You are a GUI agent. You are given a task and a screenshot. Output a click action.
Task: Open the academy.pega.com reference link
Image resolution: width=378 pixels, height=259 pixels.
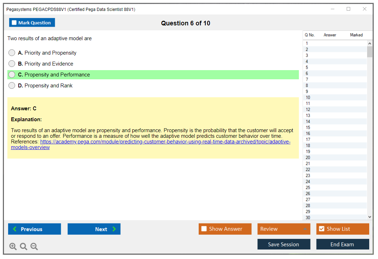tap(165, 142)
